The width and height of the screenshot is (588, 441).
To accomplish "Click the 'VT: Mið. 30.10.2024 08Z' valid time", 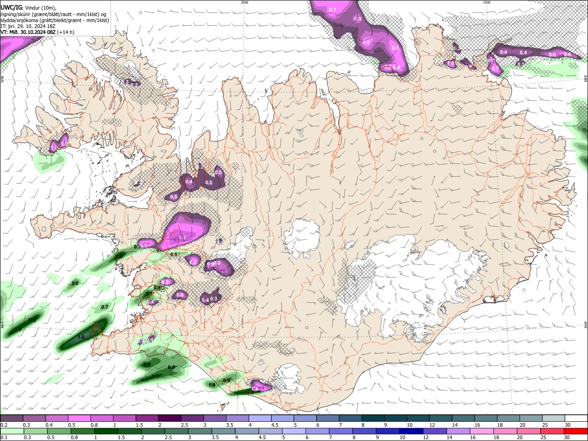I will pos(29,32).
